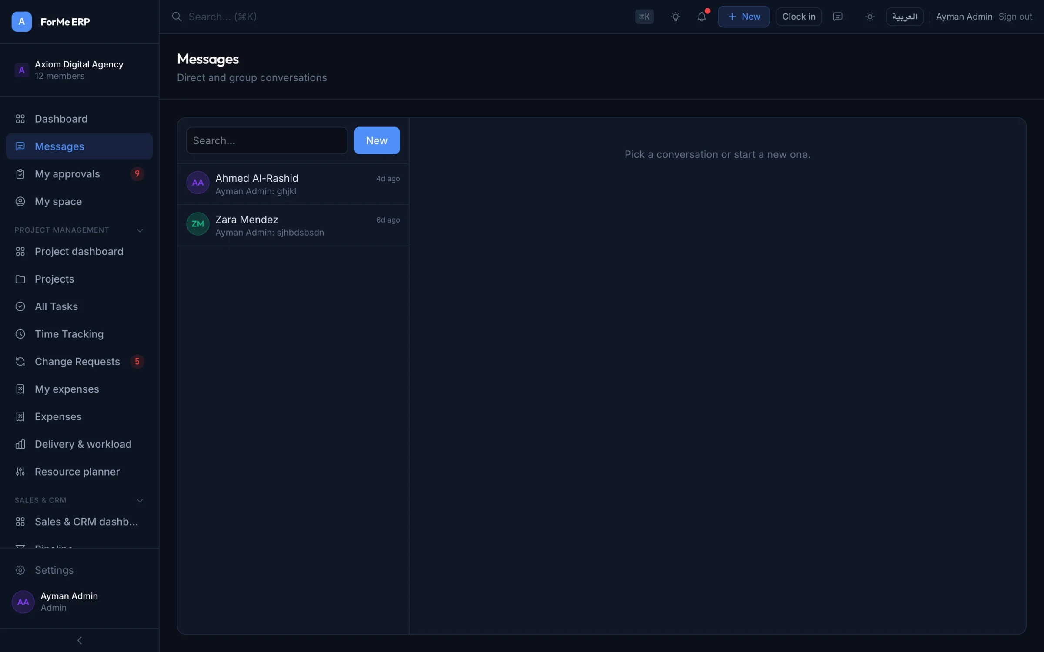Viewport: 1044px width, 652px height.
Task: Open the chat bubble icon in top bar
Action: 838,17
